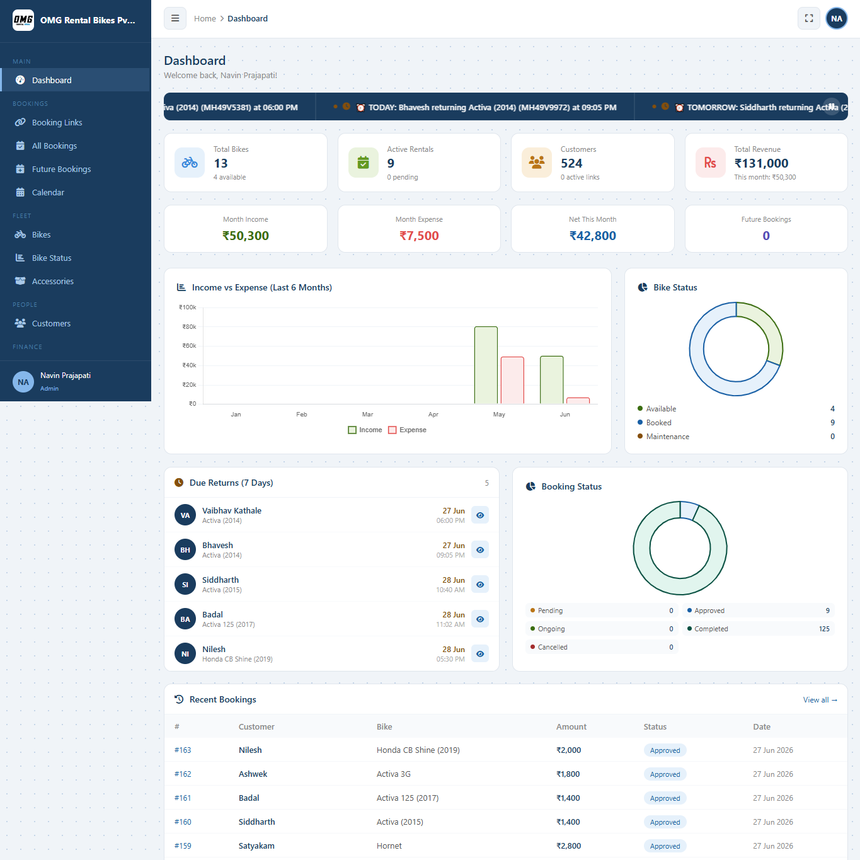860x860 pixels.
Task: Click the OMG Rental Bikes logo
Action: [x=23, y=20]
